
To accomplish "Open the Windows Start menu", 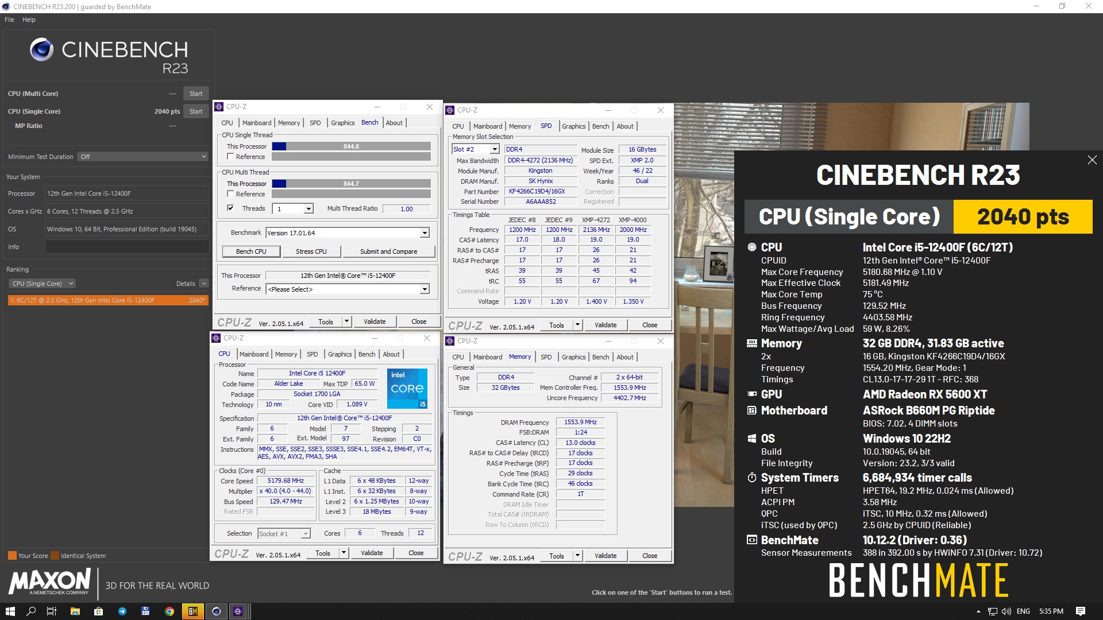I will (10, 611).
